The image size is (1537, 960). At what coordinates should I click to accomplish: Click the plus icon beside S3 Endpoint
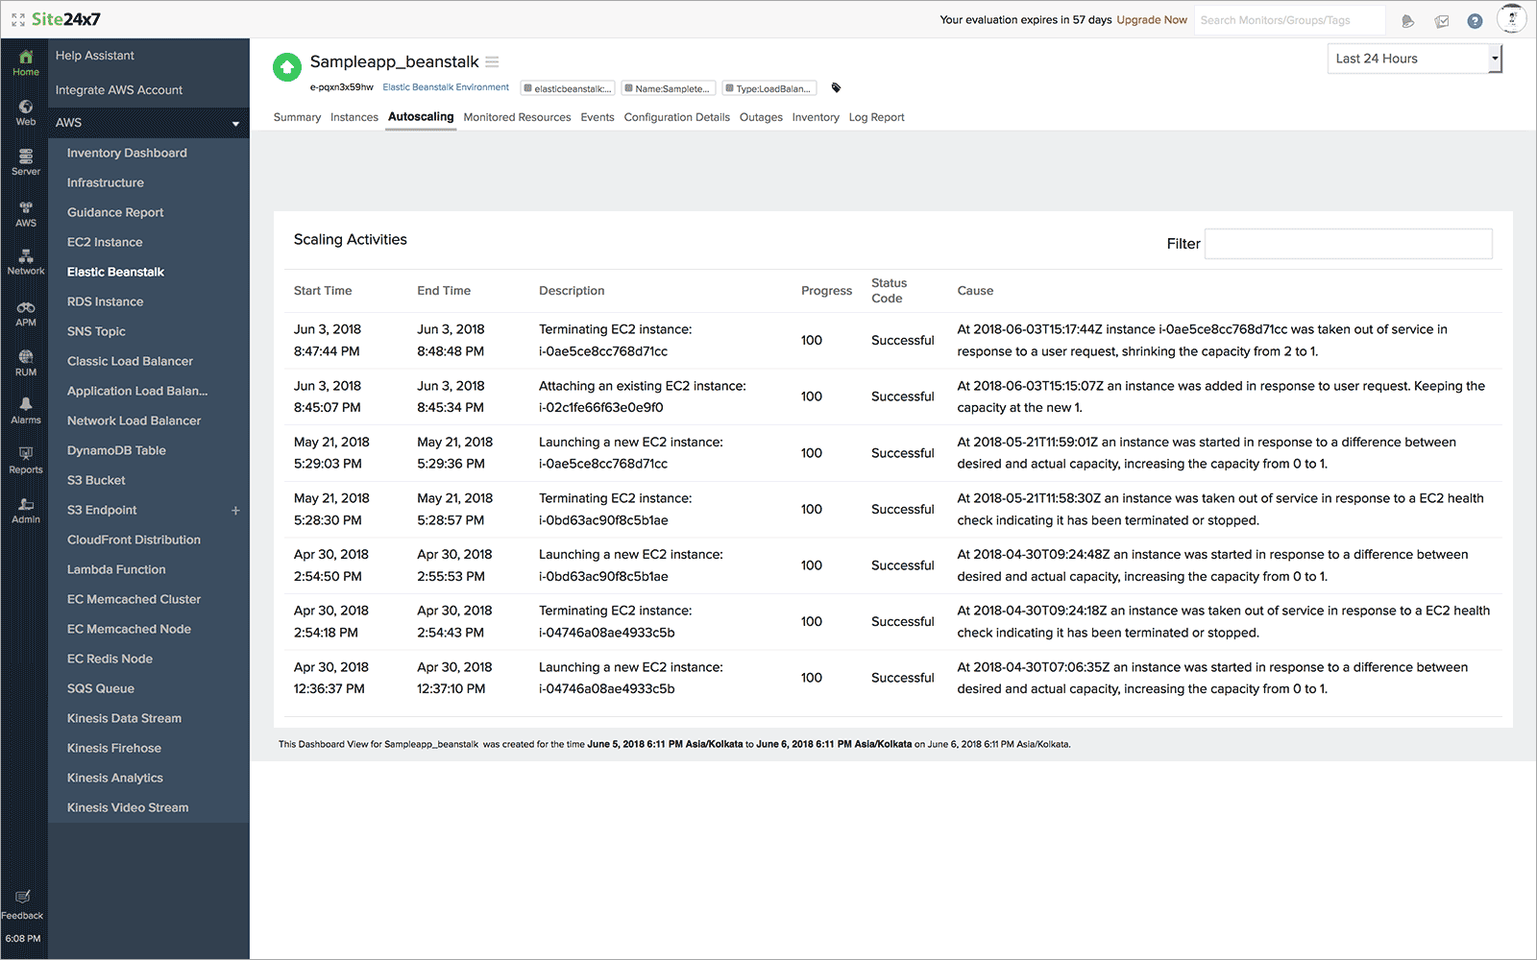click(x=235, y=511)
